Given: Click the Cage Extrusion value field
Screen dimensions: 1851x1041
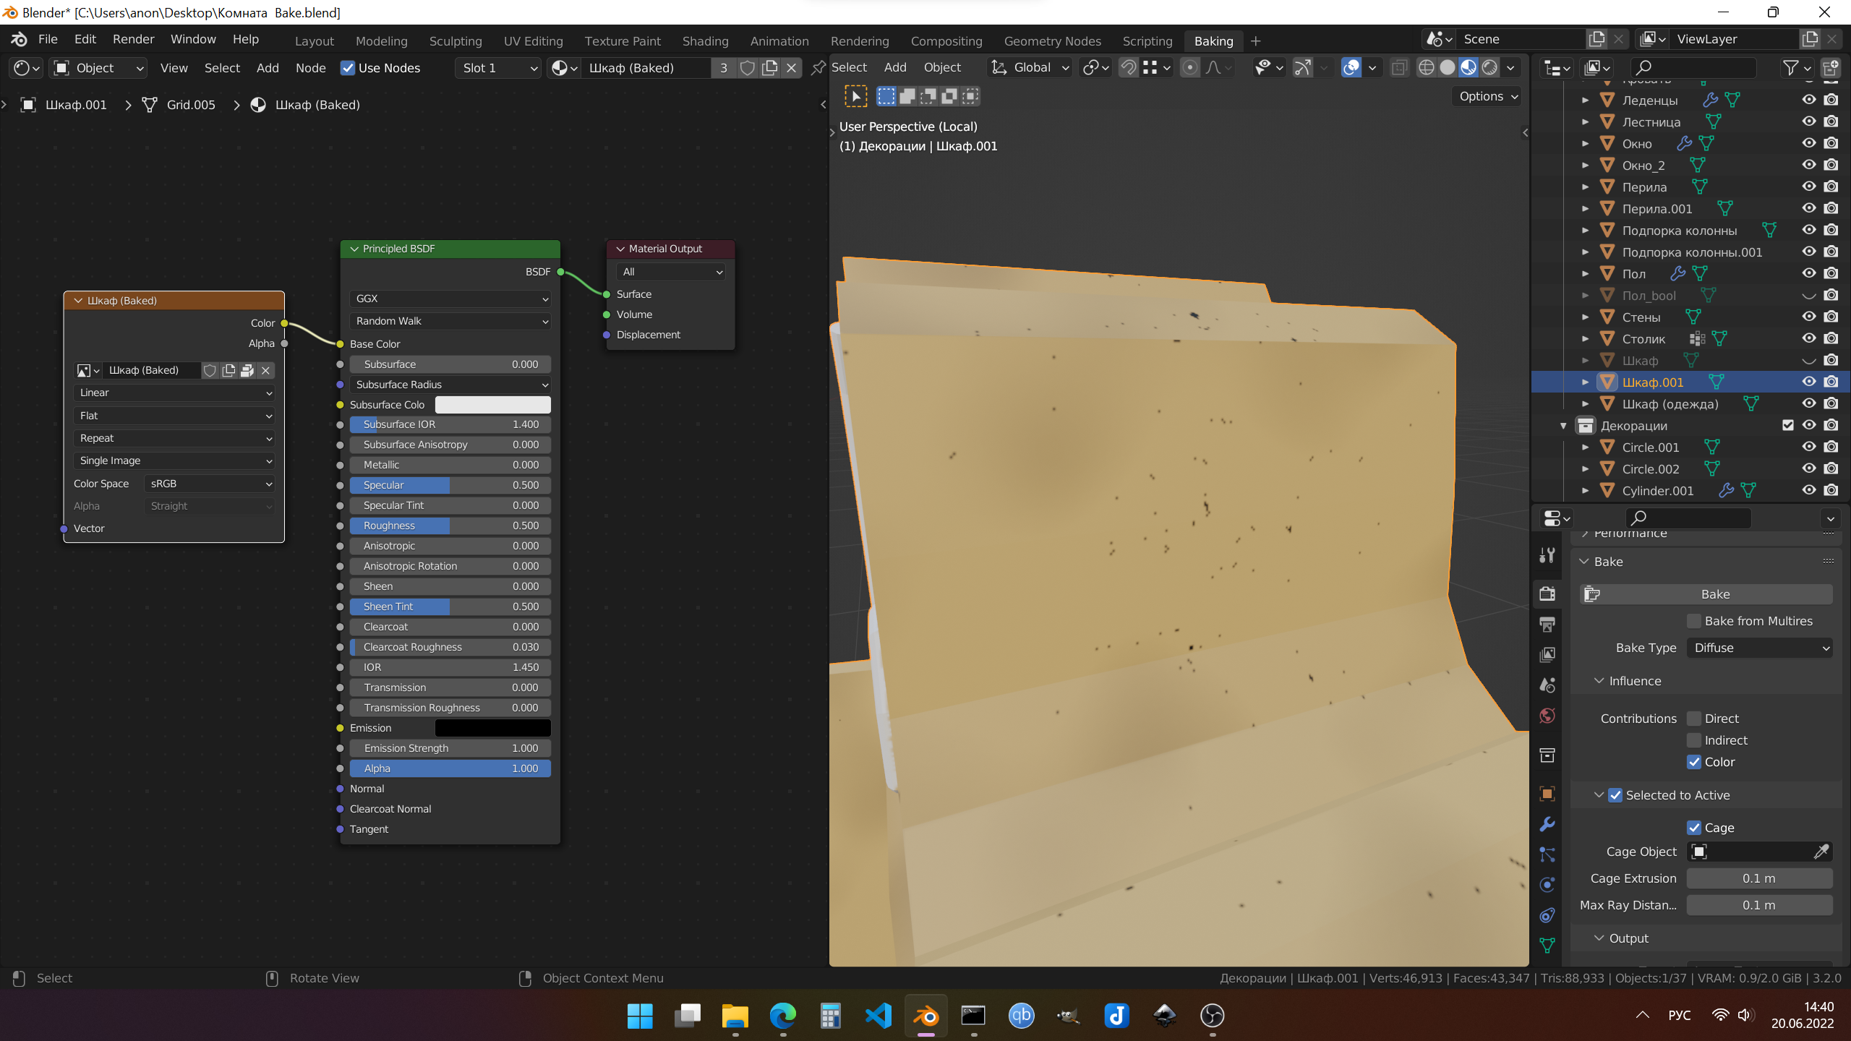Looking at the screenshot, I should coord(1758,878).
